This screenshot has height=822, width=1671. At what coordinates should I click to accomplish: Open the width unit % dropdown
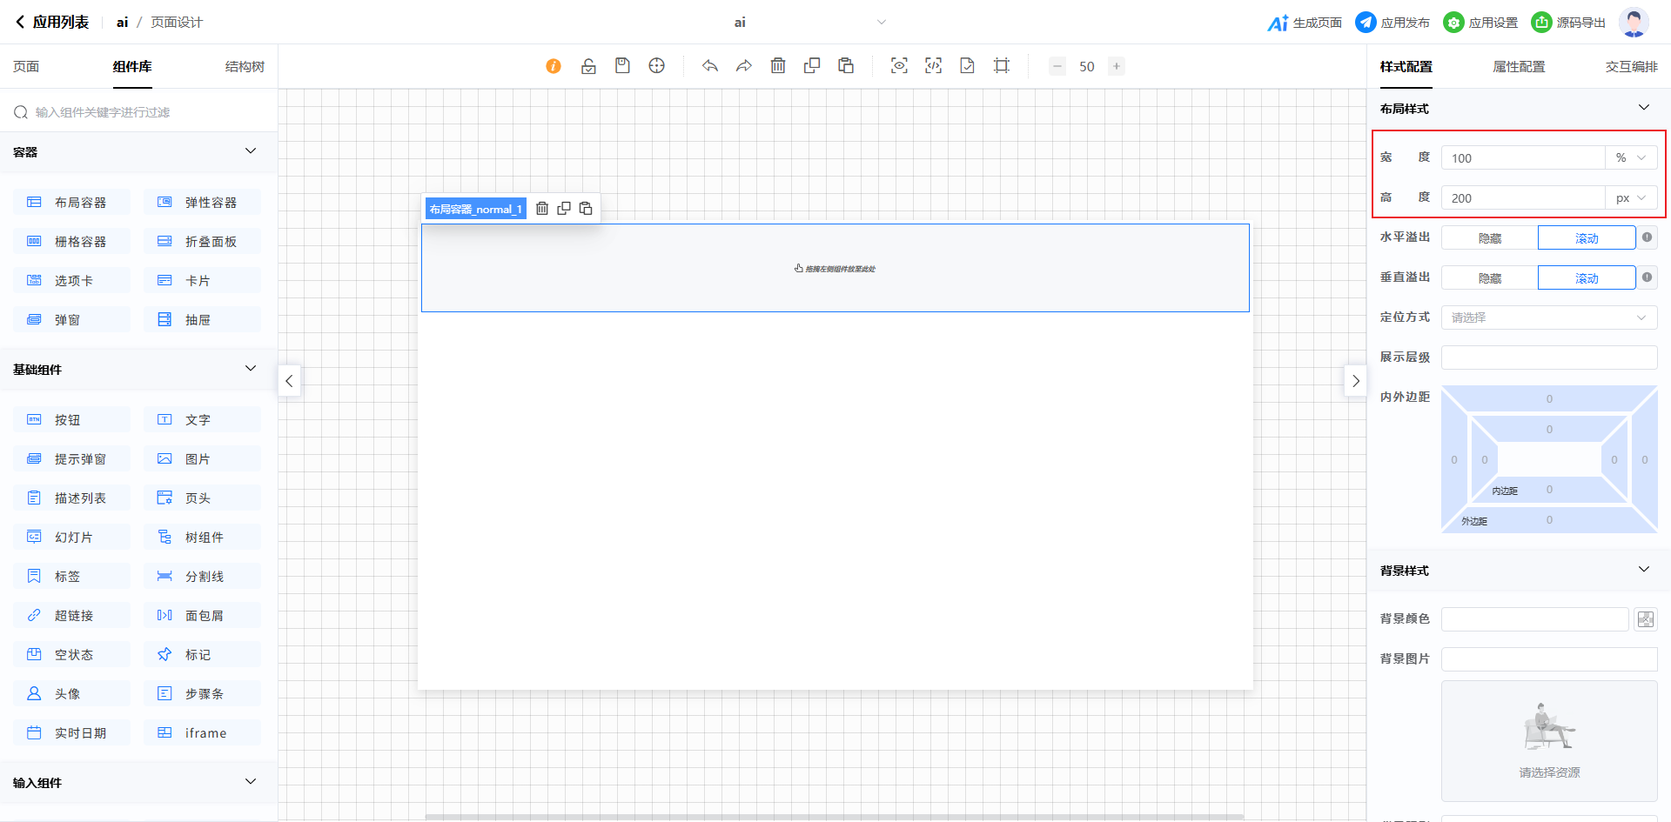[1630, 158]
